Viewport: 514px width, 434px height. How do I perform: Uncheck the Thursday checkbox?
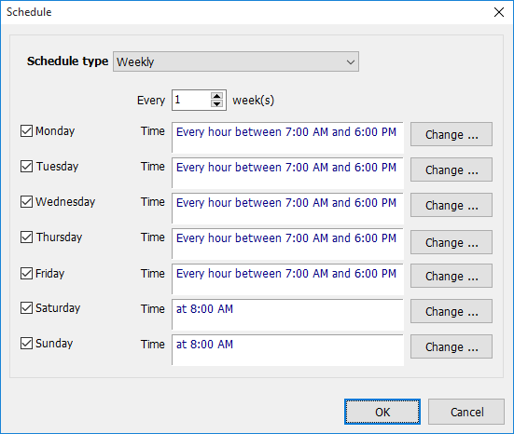point(26,237)
